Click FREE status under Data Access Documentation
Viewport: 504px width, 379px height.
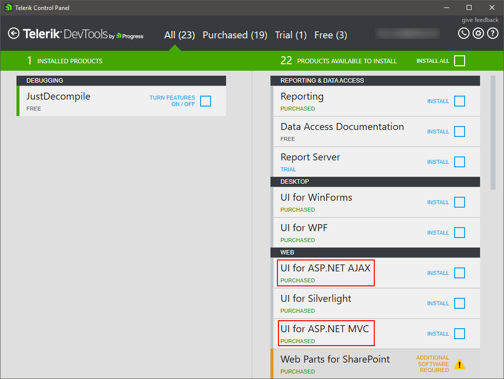(x=287, y=139)
